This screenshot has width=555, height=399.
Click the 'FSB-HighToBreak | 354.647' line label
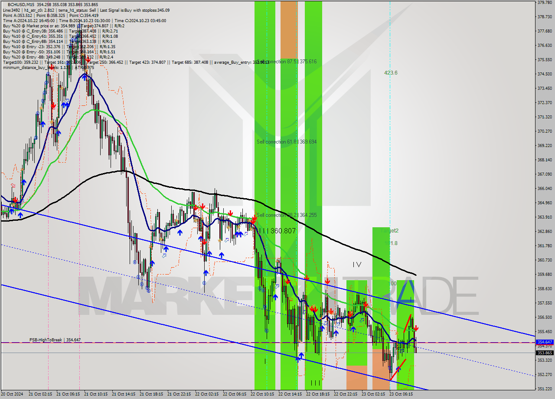tap(55, 340)
